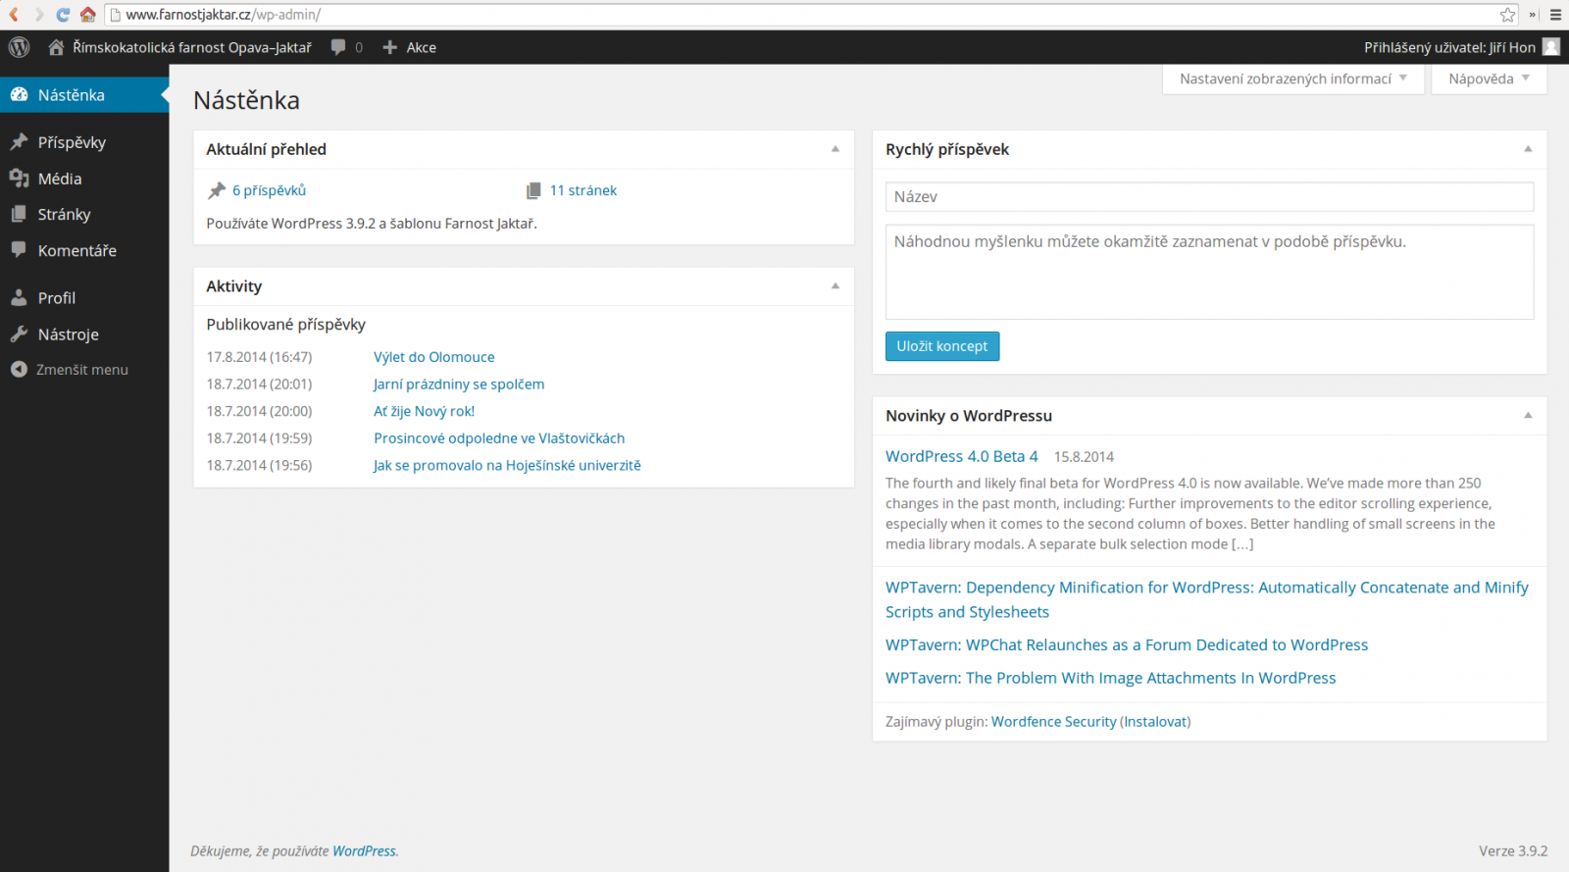Click the comment icon beside Komentáře

pos(19,250)
